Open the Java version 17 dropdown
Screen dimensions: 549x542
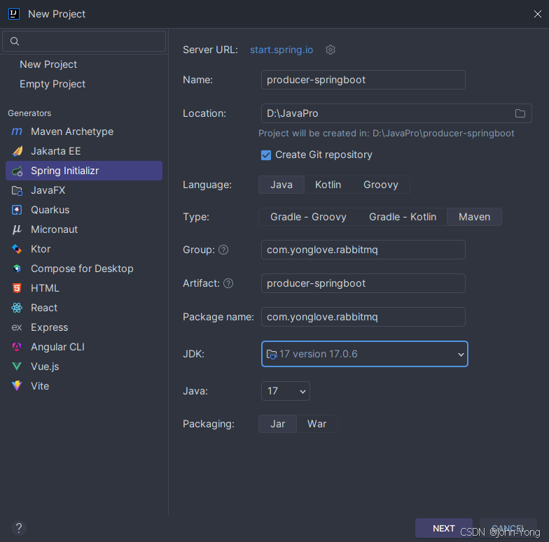click(x=286, y=391)
